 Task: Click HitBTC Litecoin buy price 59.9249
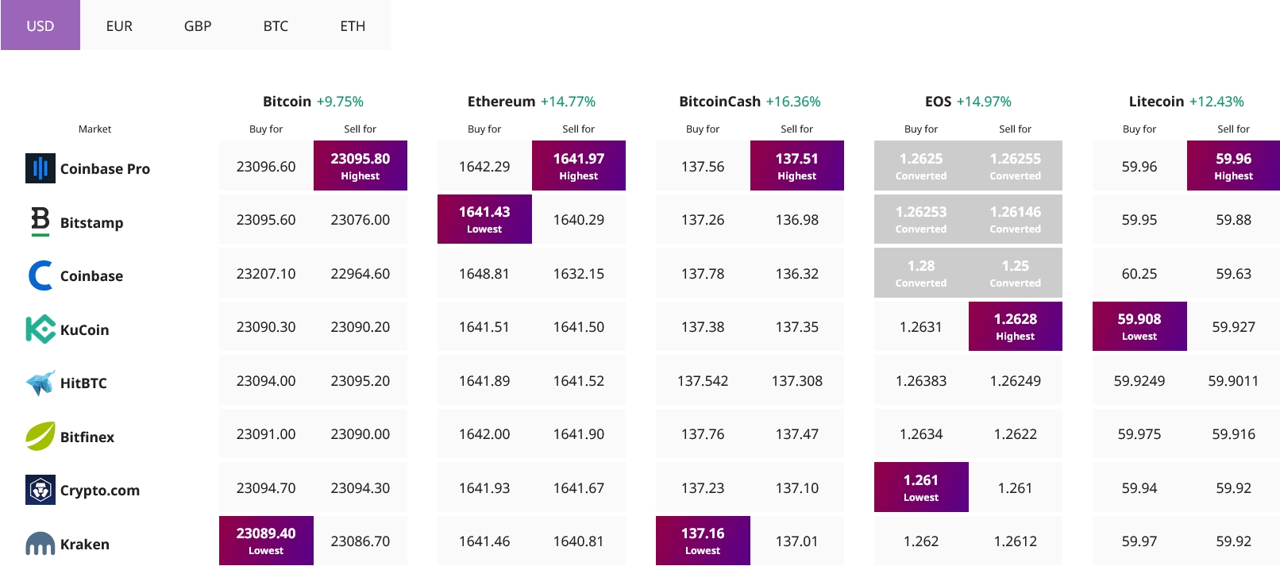tap(1139, 380)
